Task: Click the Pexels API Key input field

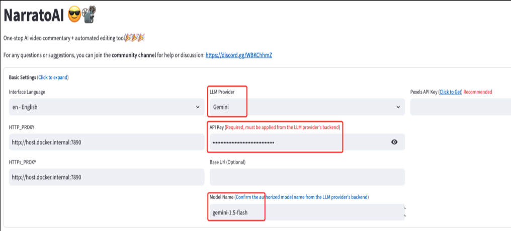Action: (x=461, y=107)
